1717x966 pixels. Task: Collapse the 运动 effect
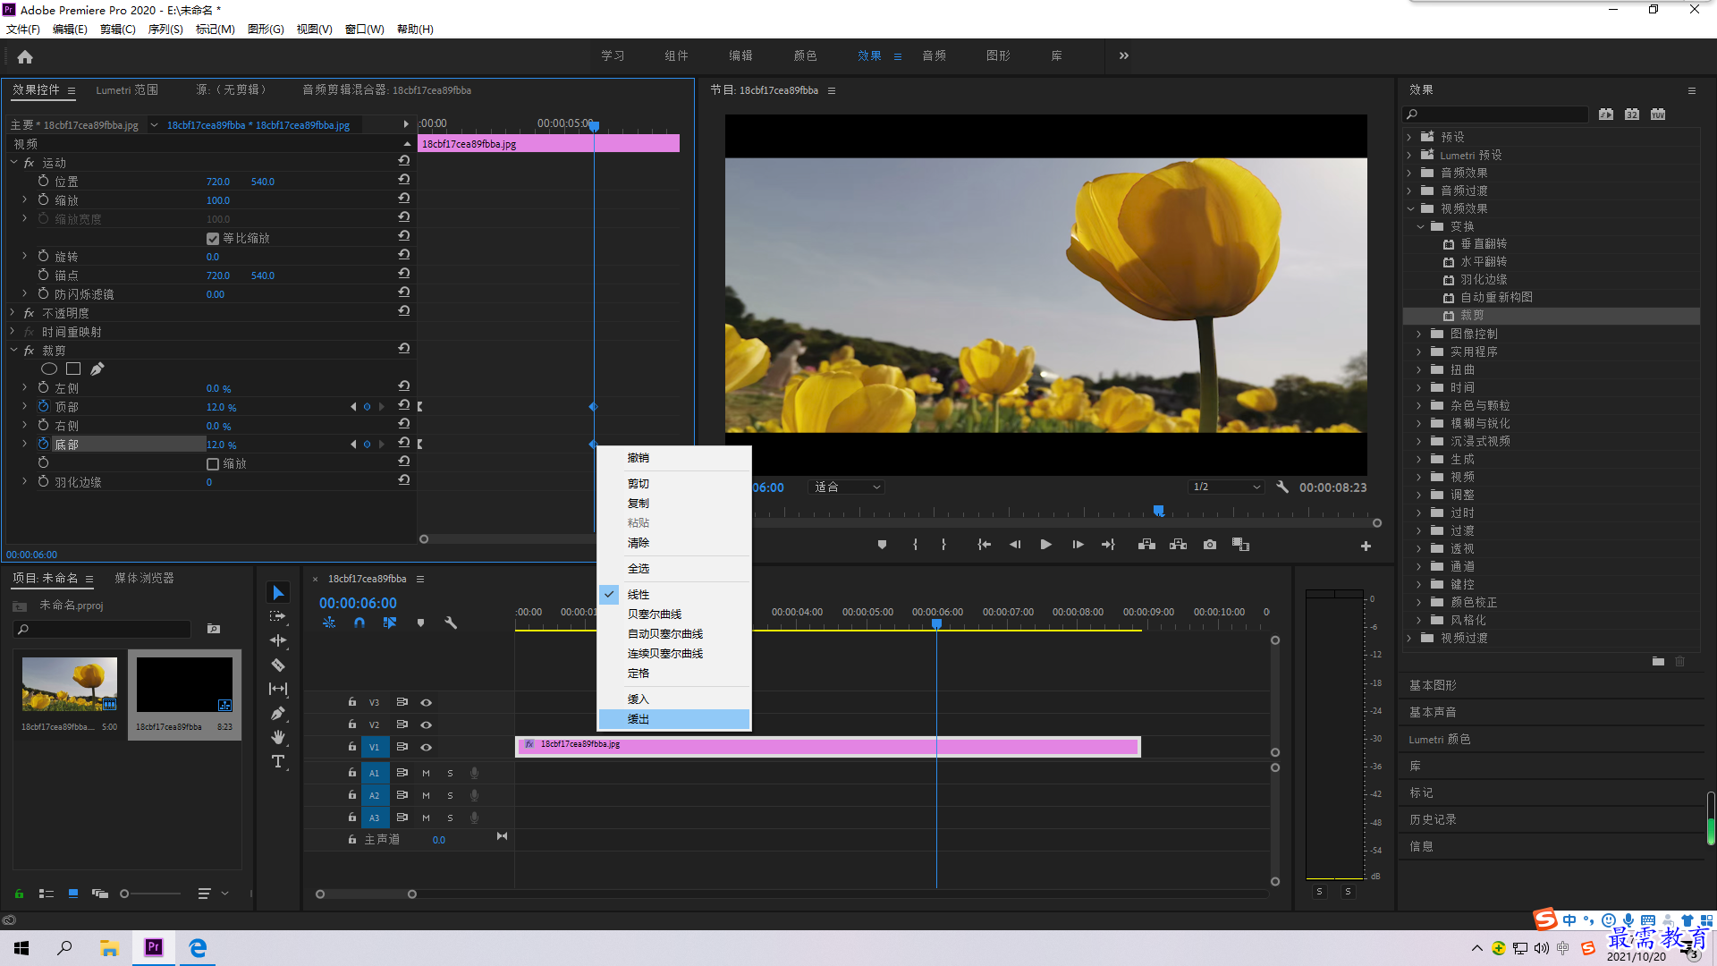13,162
